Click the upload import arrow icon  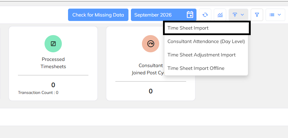pyautogui.click(x=235, y=15)
